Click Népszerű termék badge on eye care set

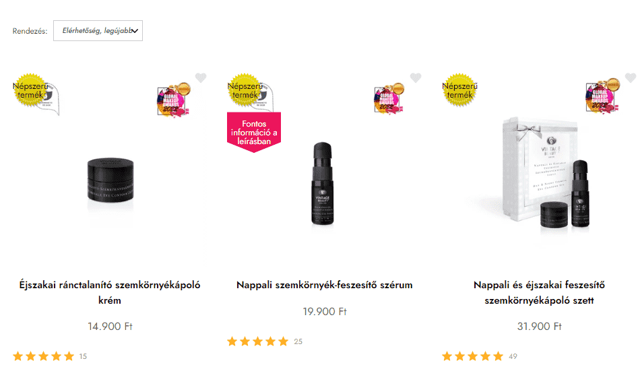tap(459, 90)
